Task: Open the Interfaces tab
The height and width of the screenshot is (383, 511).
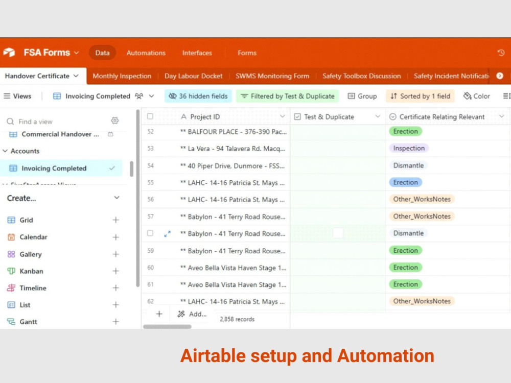Action: (197, 53)
